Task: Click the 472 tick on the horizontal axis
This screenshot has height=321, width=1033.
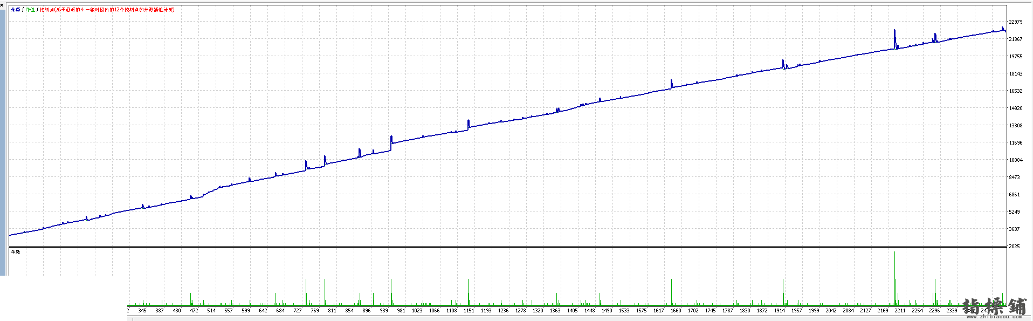Action: [194, 311]
